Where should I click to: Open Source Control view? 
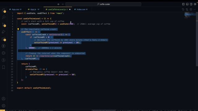coord(4,24)
